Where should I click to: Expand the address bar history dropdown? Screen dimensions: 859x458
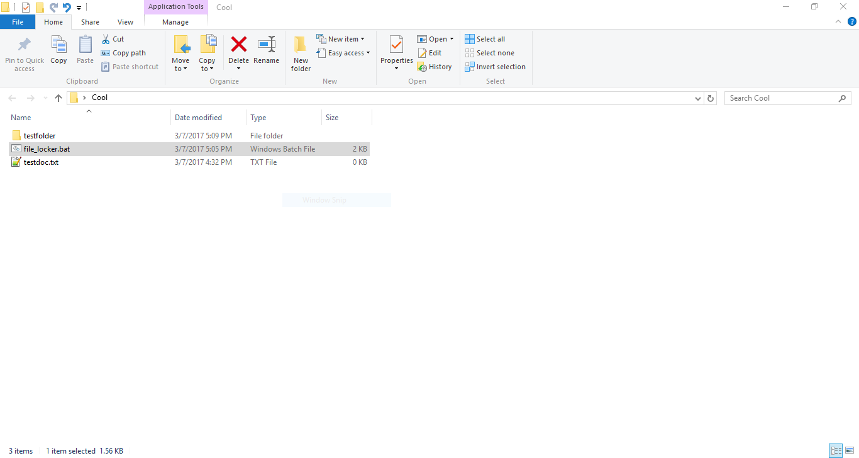[x=697, y=98]
